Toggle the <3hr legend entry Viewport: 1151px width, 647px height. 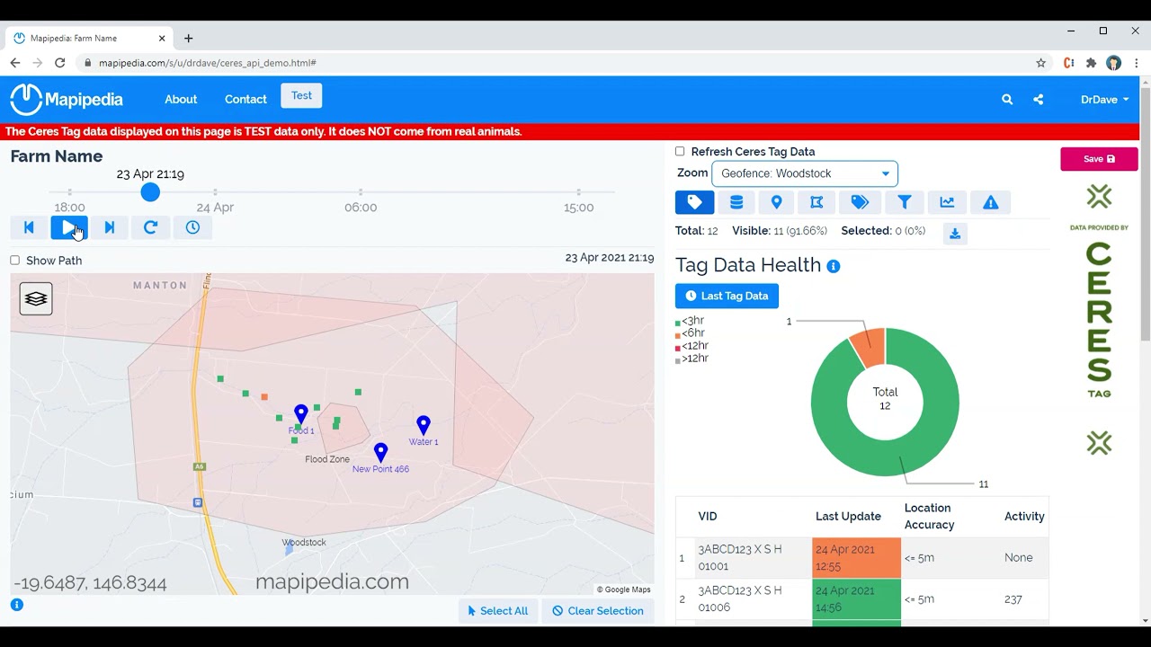690,321
